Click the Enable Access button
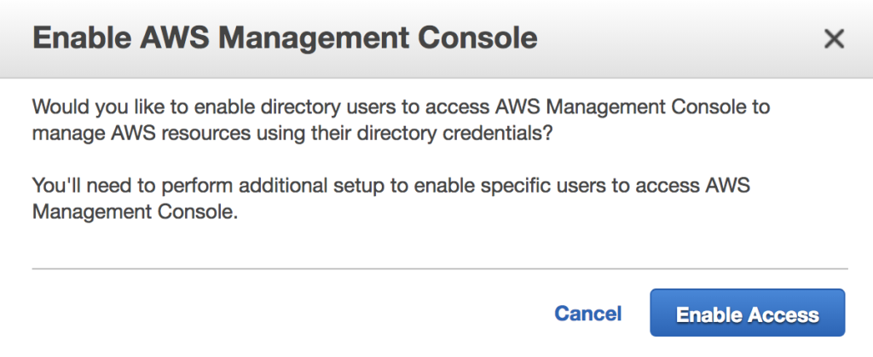Screen dimensions: 873x357 [747, 314]
